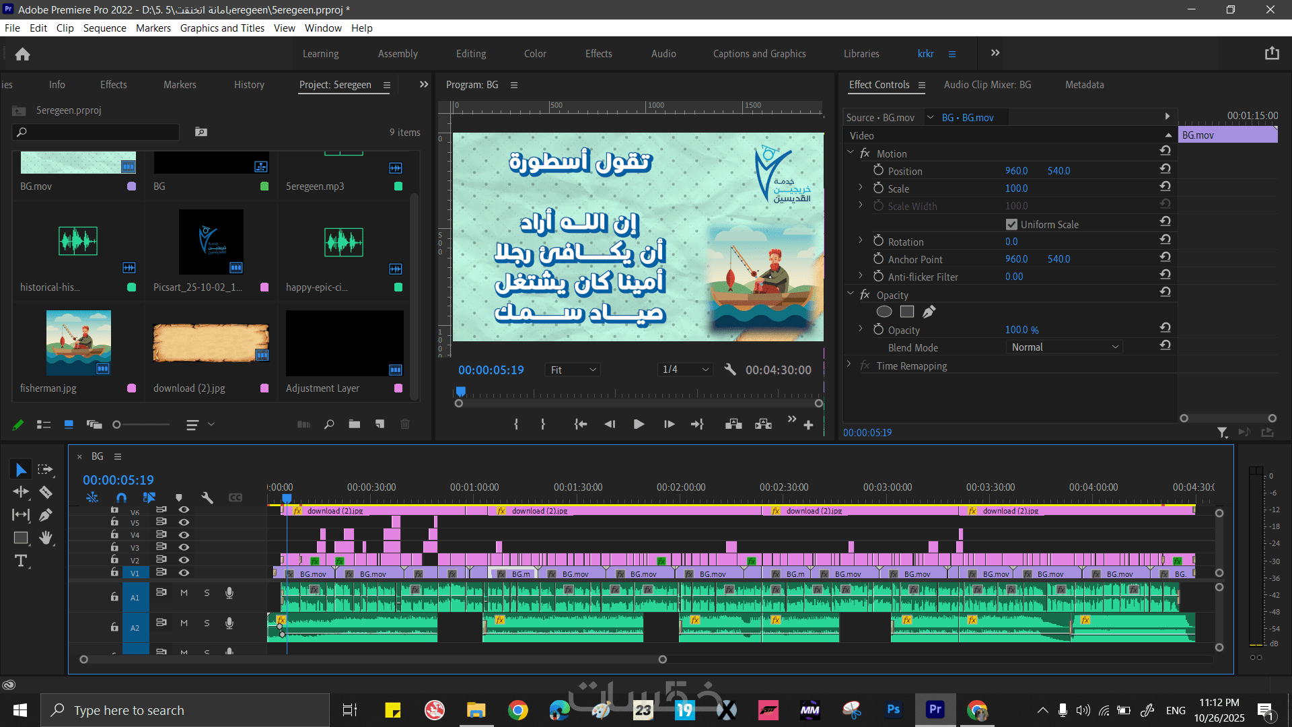Select the Hand tool
1292x727 pixels.
click(x=46, y=538)
